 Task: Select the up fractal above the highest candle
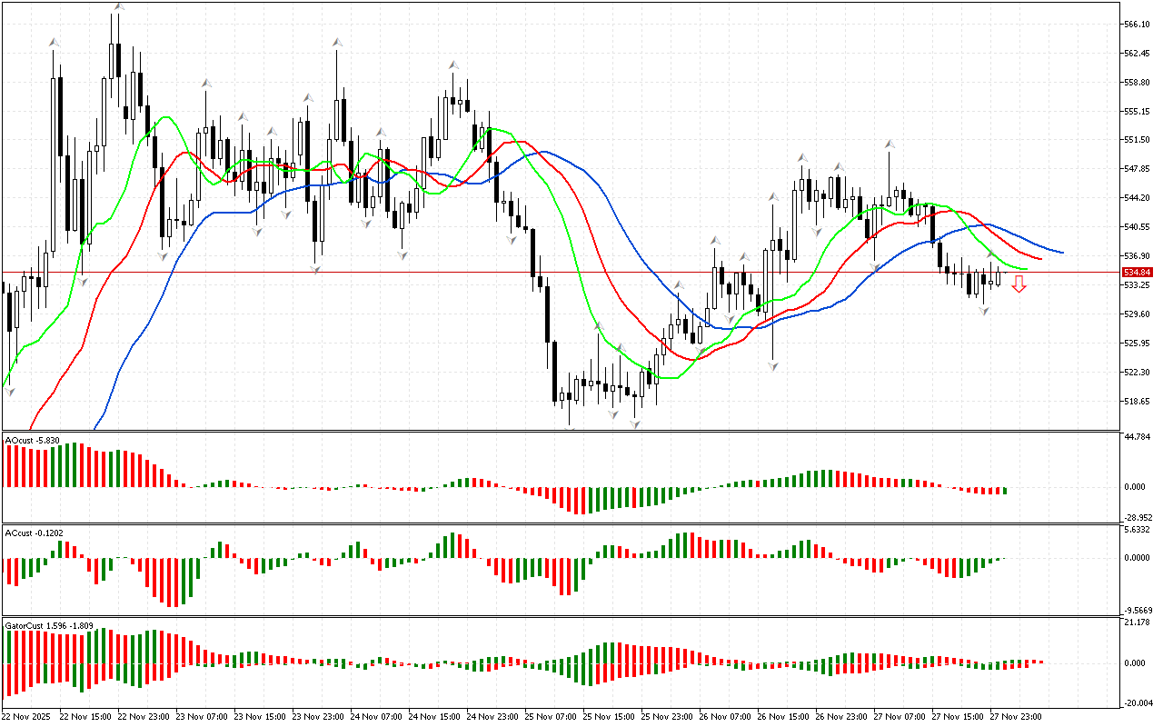[118, 7]
